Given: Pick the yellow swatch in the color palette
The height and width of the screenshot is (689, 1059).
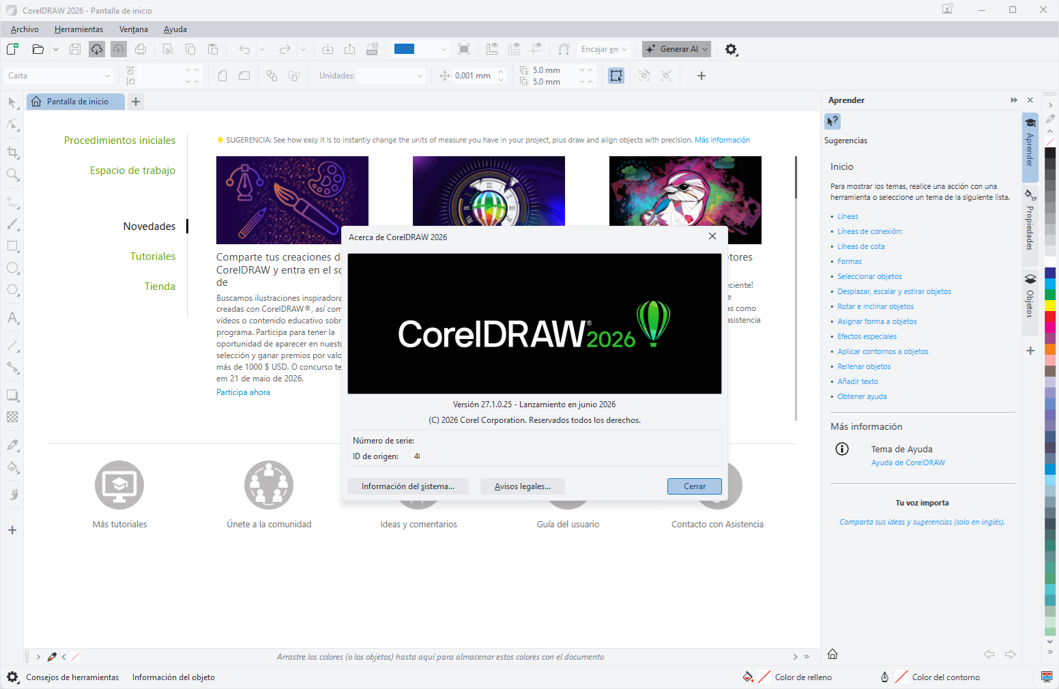Looking at the screenshot, I should [1051, 306].
